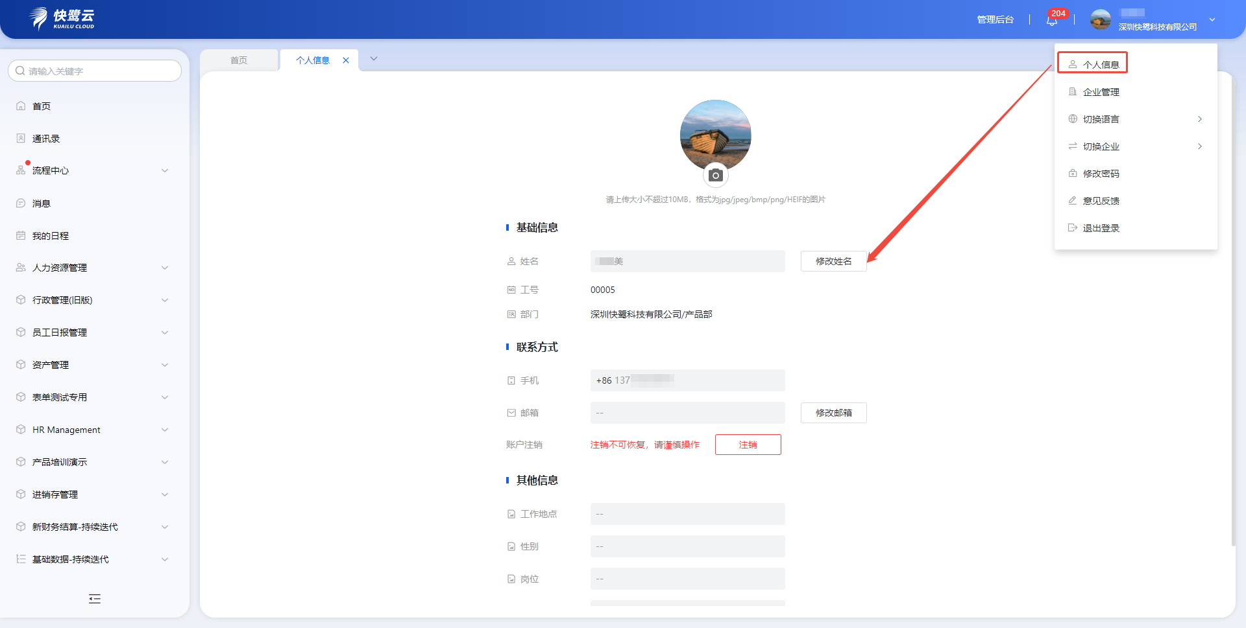Click the 修改姓名 button

833,261
